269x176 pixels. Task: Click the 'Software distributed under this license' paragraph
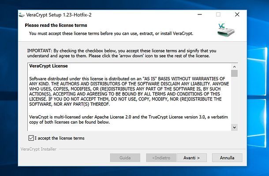coord(129,92)
